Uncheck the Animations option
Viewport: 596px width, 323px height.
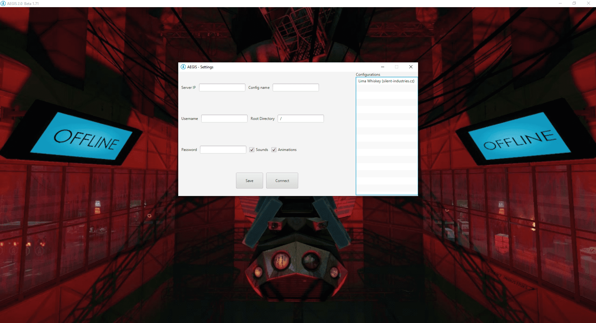tap(274, 150)
